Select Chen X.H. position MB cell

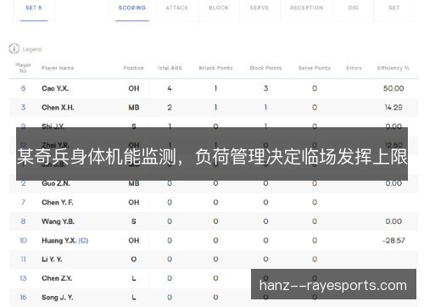(x=134, y=108)
